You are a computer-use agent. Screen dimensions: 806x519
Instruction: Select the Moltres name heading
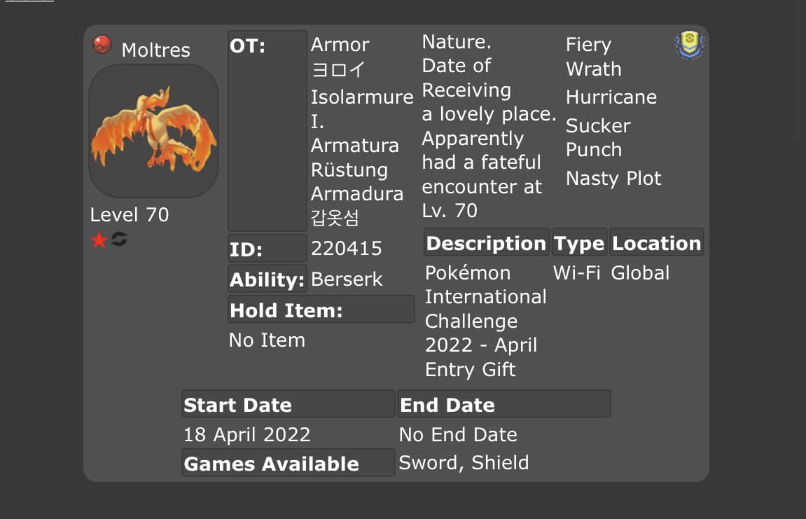tap(155, 50)
